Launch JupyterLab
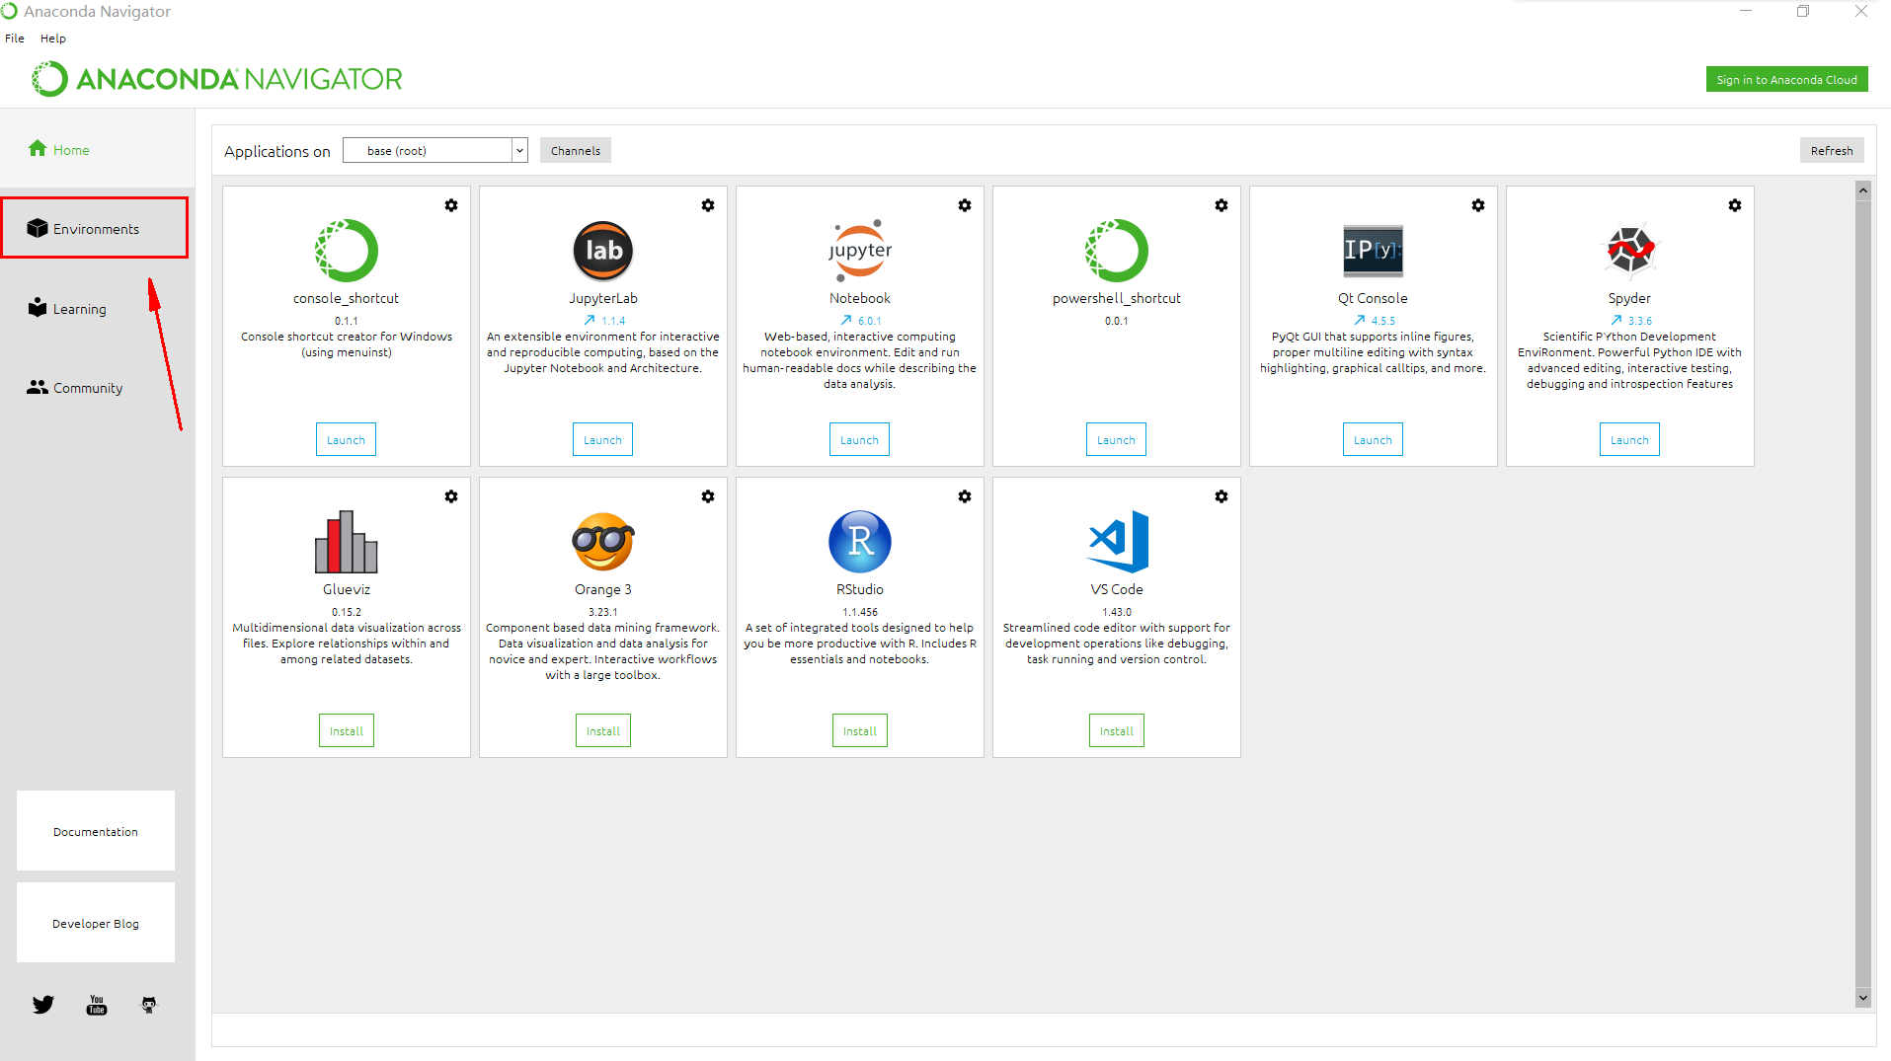1891x1061 pixels. tap(603, 440)
